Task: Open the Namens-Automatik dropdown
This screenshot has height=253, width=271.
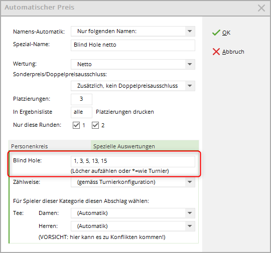Action: click(190, 31)
